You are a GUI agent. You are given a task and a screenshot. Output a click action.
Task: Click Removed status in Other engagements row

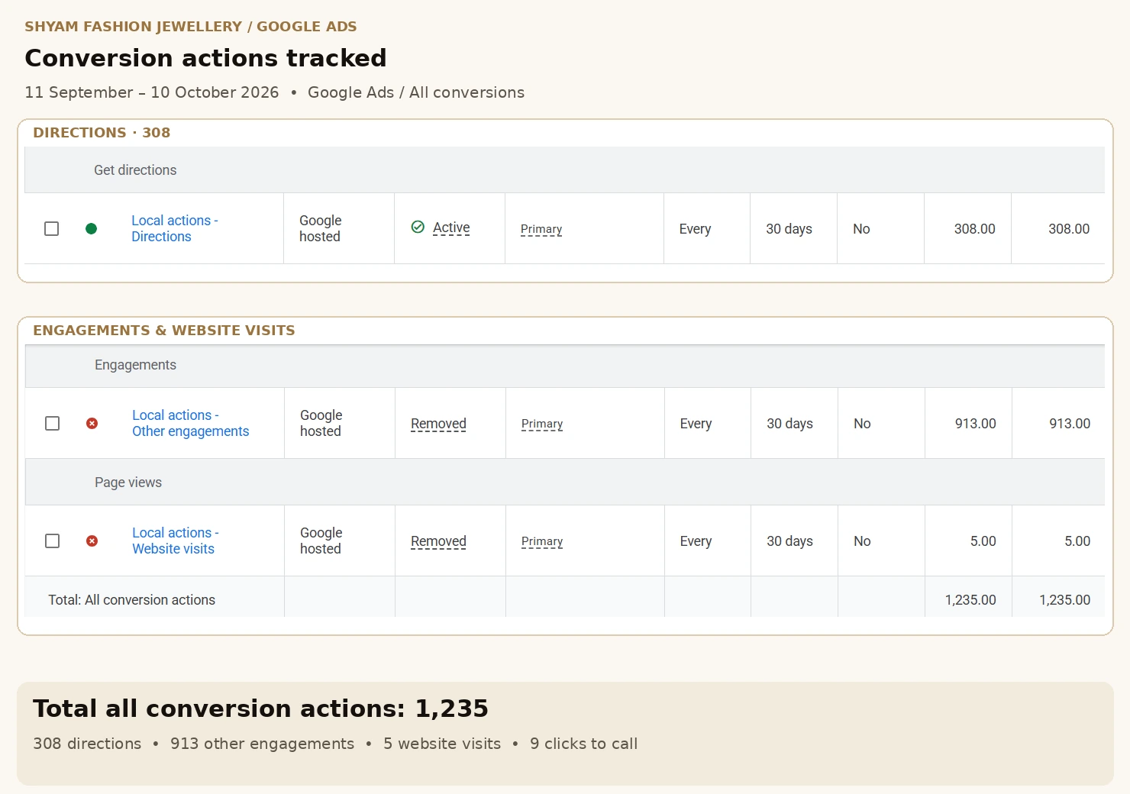[438, 424]
